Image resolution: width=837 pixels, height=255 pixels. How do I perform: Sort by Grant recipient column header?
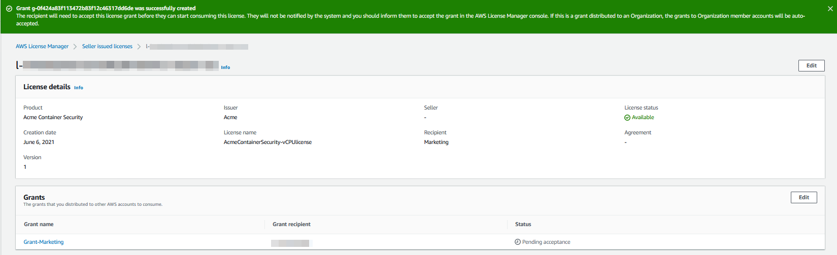[x=291, y=224]
